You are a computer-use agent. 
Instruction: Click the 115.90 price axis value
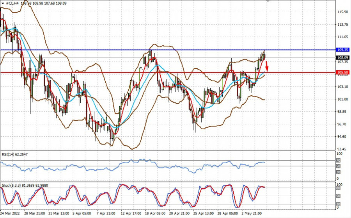pyautogui.click(x=342, y=12)
